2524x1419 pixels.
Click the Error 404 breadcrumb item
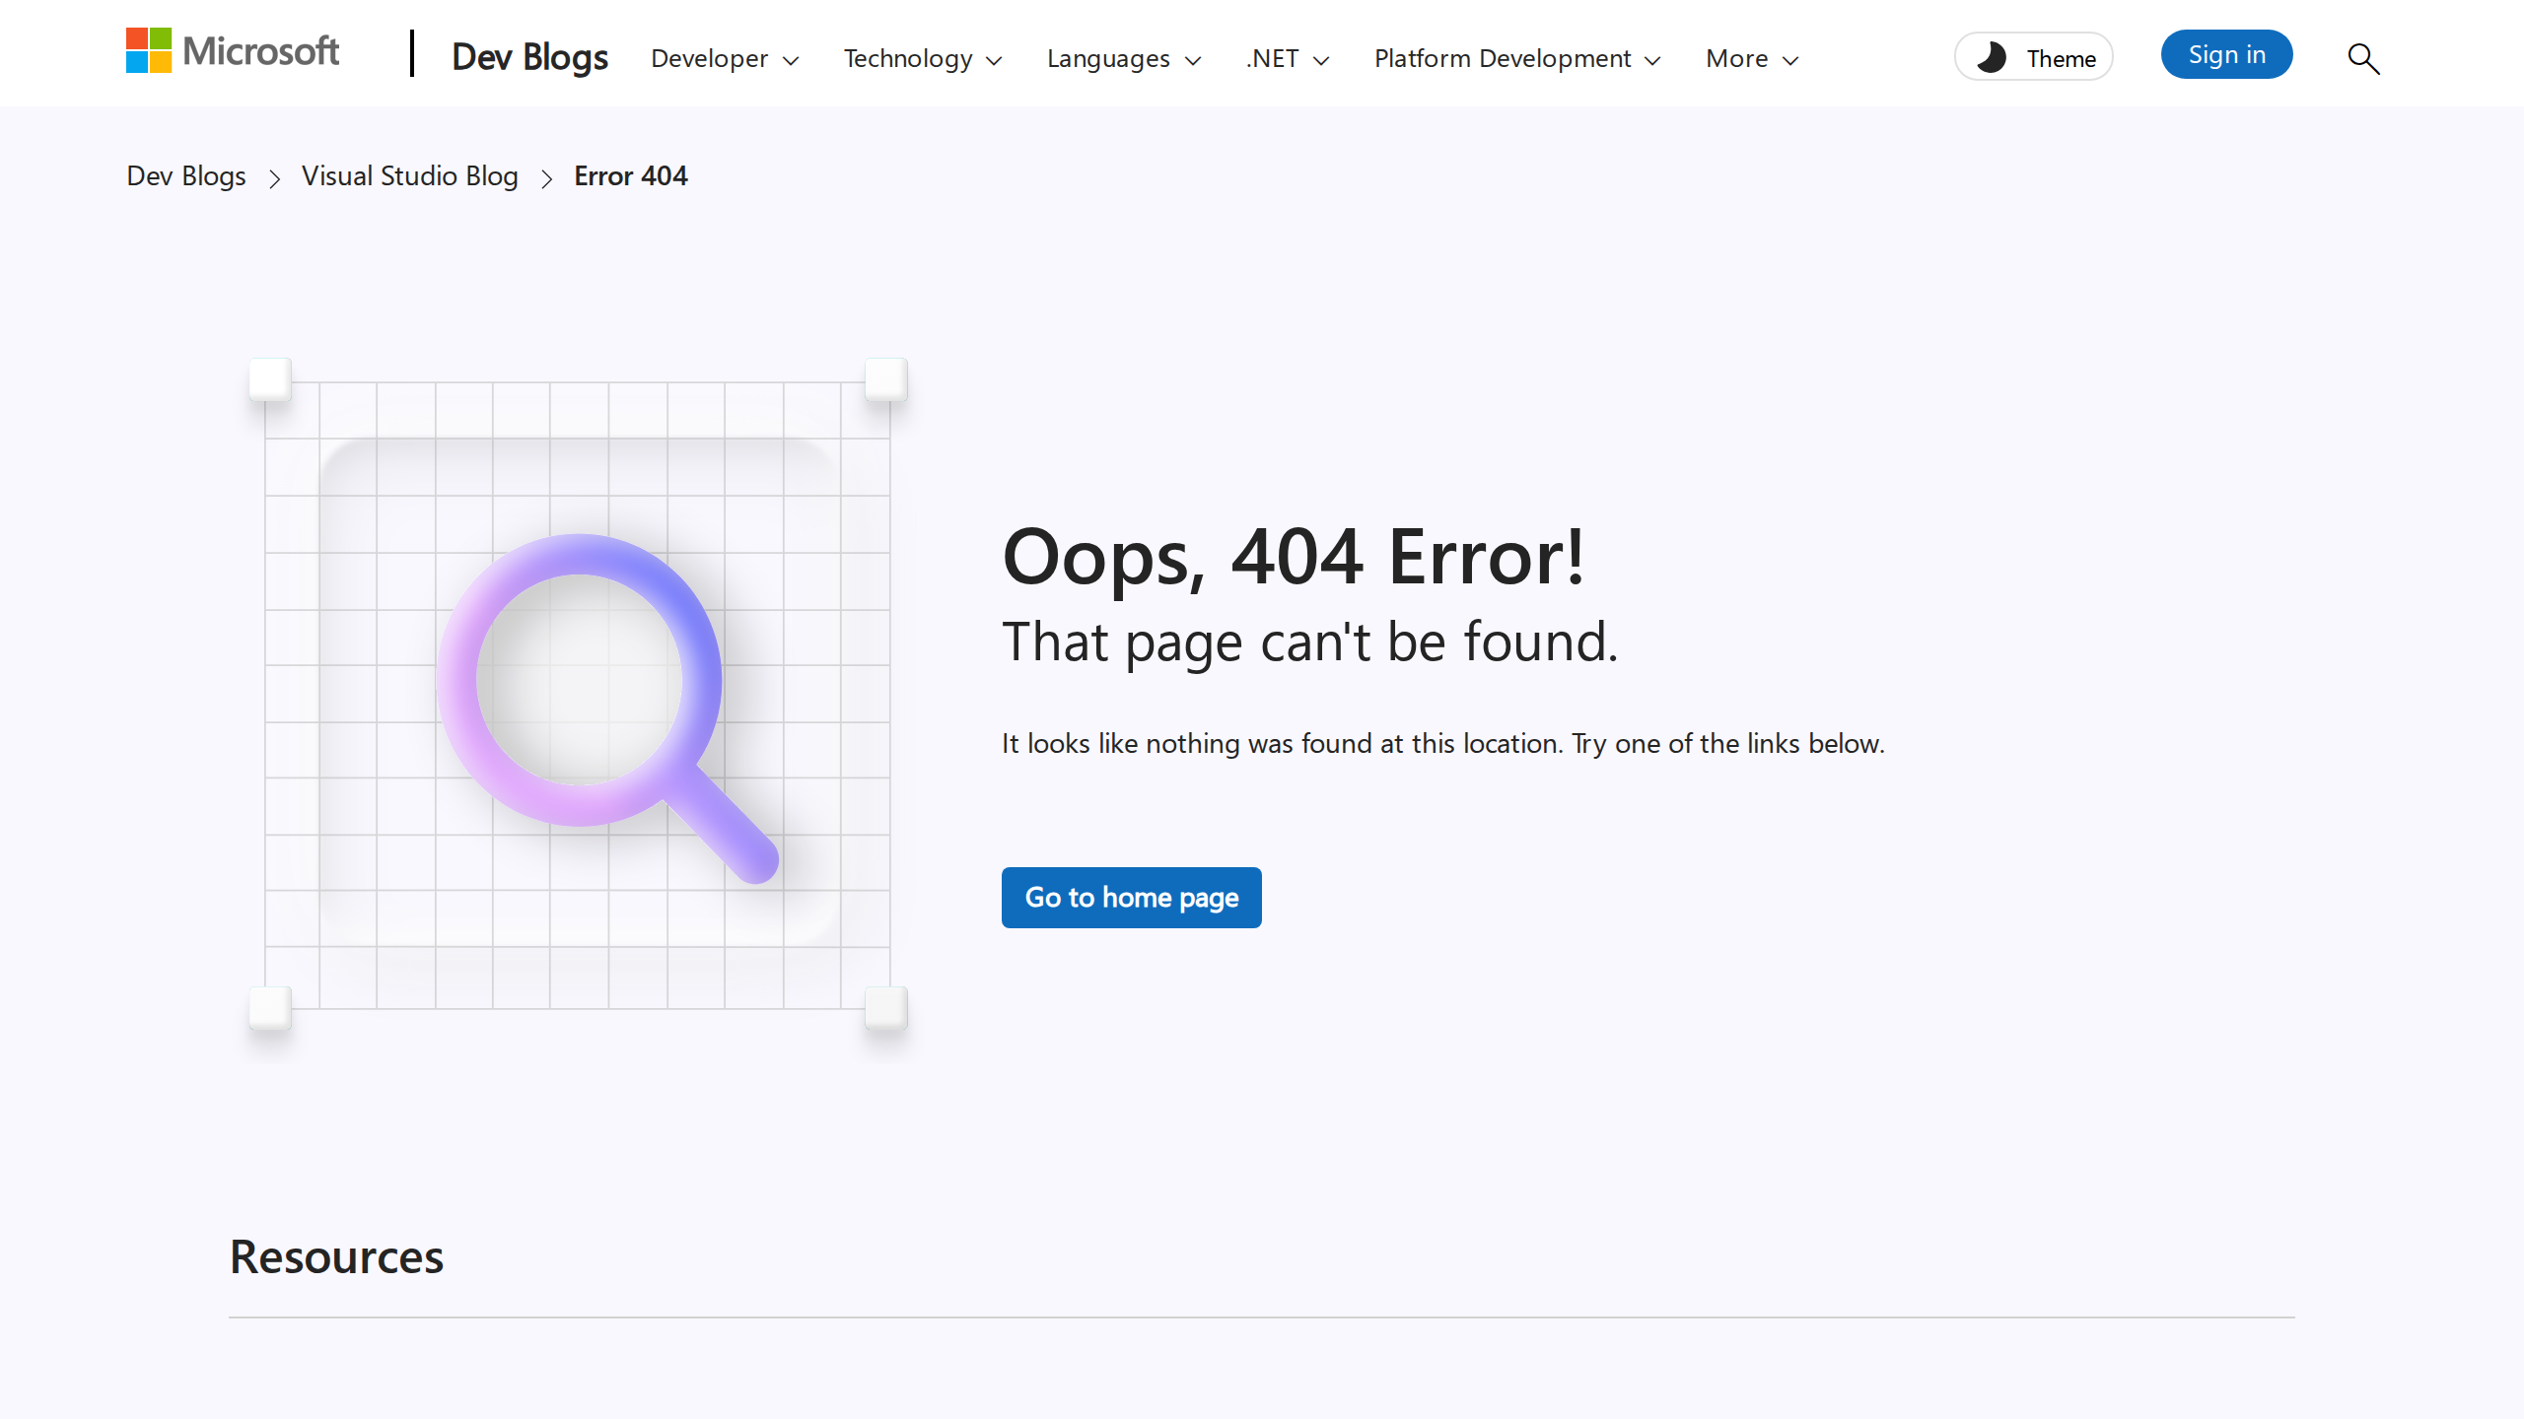point(630,176)
